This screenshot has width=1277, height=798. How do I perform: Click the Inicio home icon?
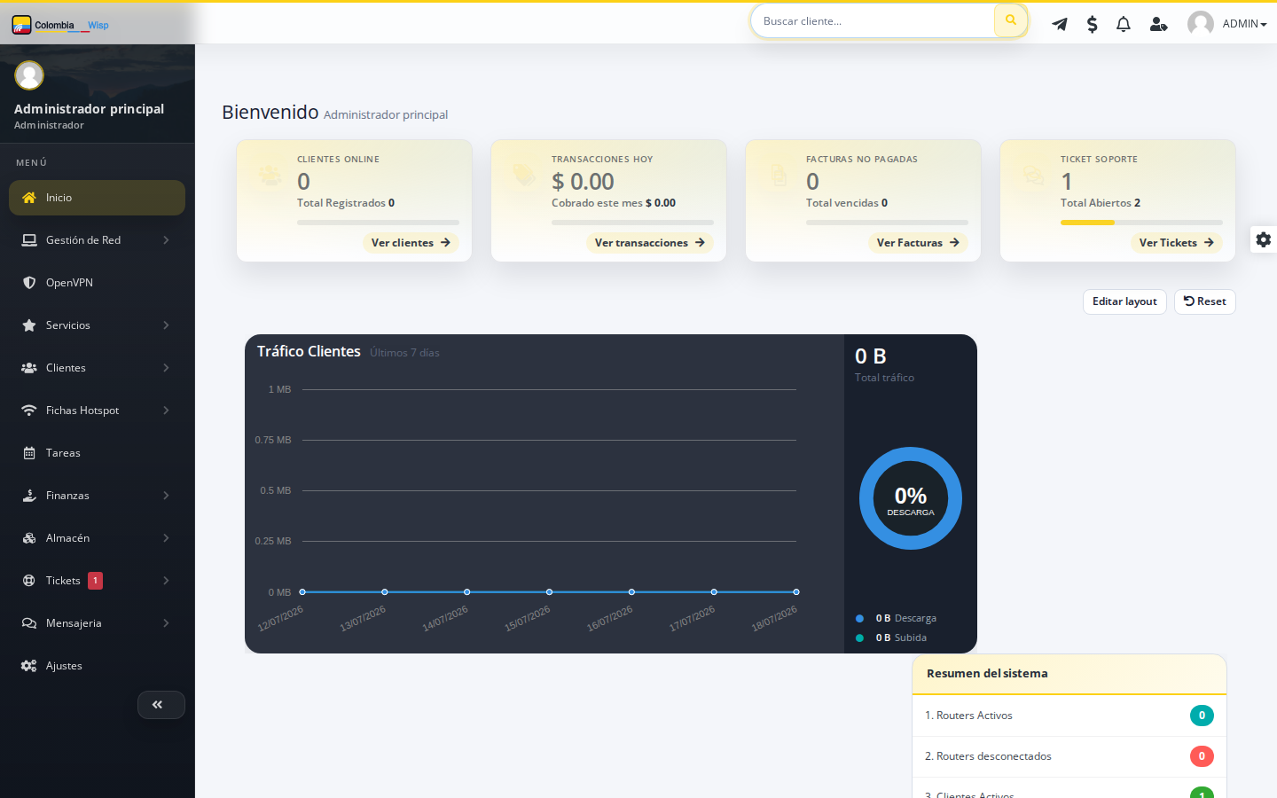(29, 198)
